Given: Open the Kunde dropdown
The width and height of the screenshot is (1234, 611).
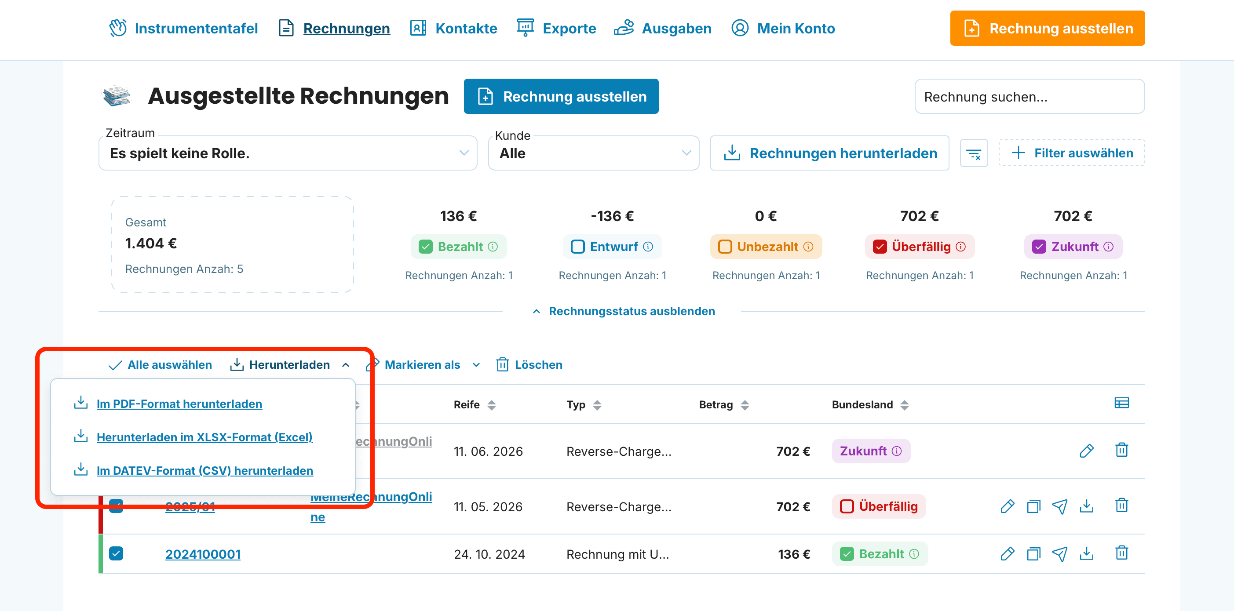Looking at the screenshot, I should pyautogui.click(x=594, y=153).
